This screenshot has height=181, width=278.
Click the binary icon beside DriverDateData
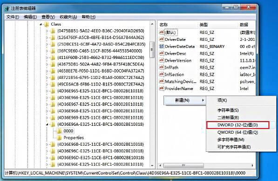(x=161, y=46)
